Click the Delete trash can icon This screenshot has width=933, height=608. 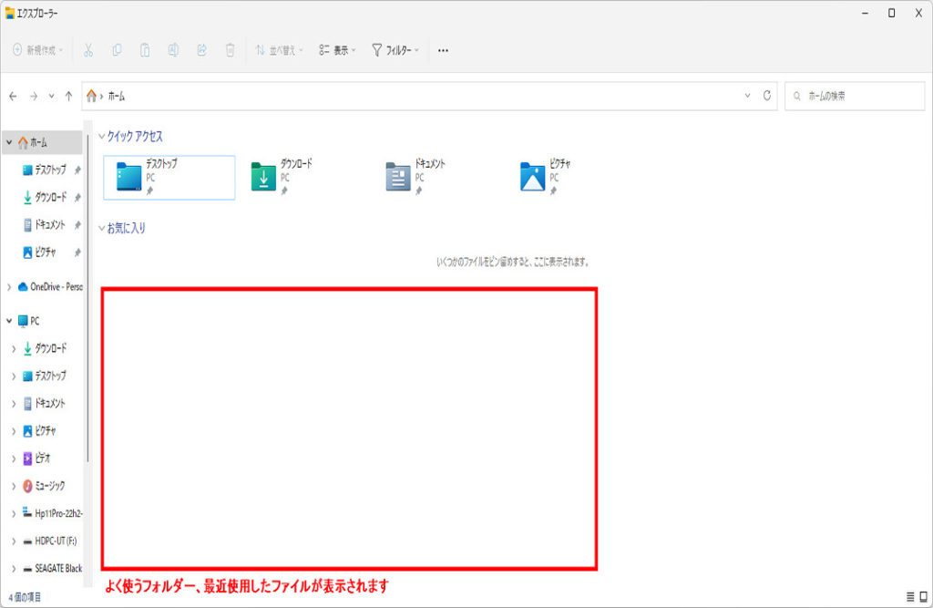pyautogui.click(x=231, y=50)
